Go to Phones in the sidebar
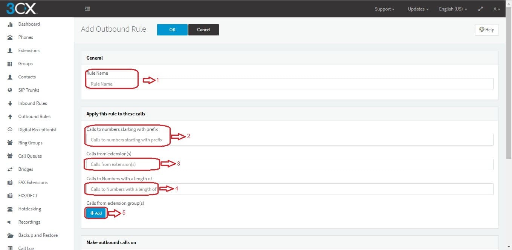Viewport: 512px width, 250px height. pos(26,37)
